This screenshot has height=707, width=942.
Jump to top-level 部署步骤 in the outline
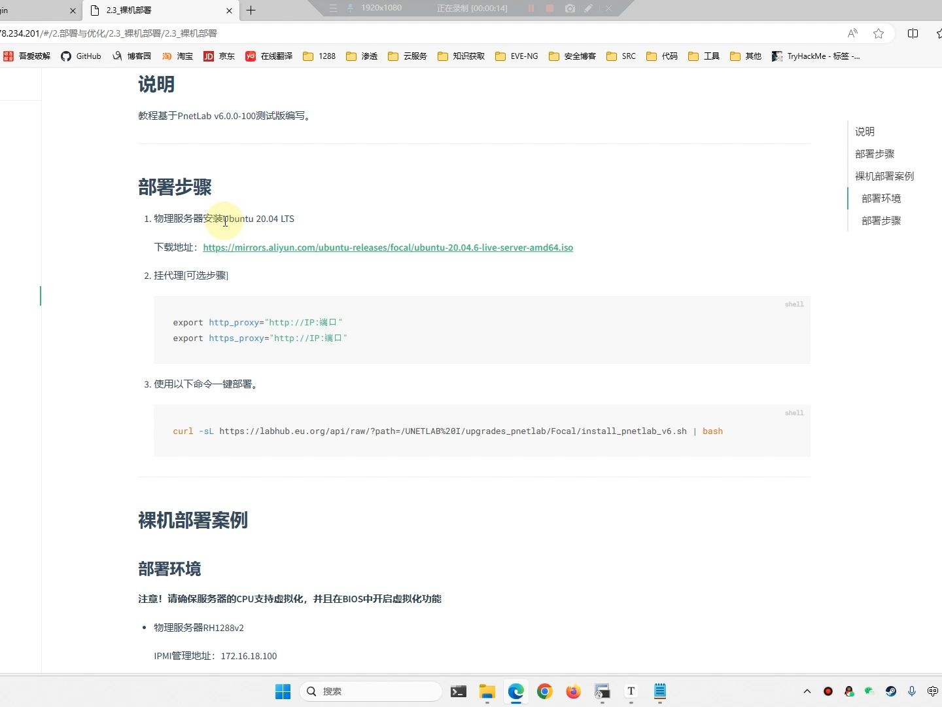click(875, 154)
